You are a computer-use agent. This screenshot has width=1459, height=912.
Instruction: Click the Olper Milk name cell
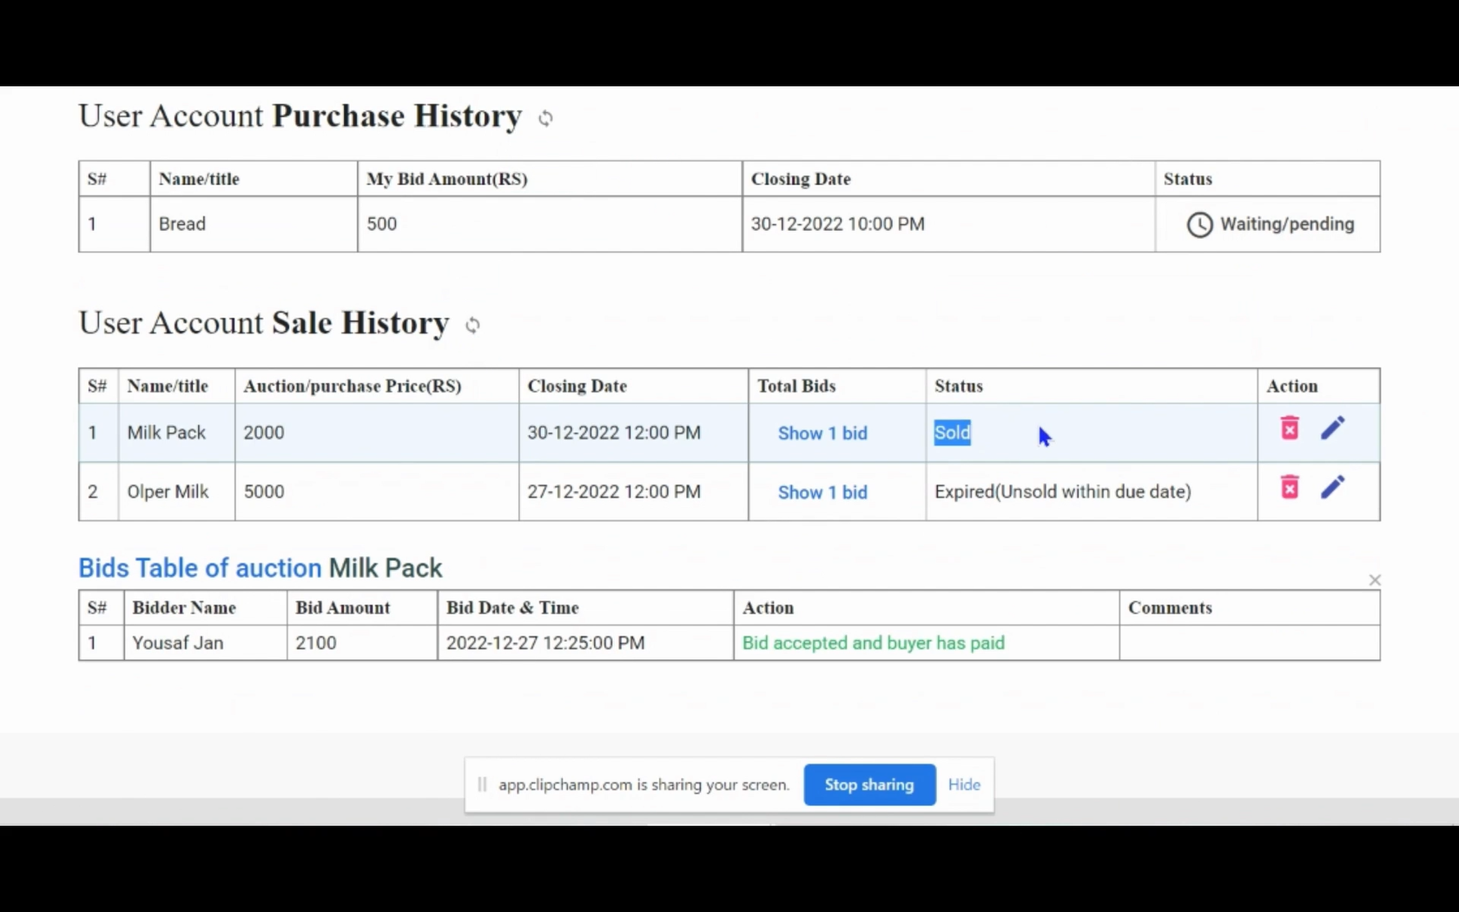[x=168, y=492]
